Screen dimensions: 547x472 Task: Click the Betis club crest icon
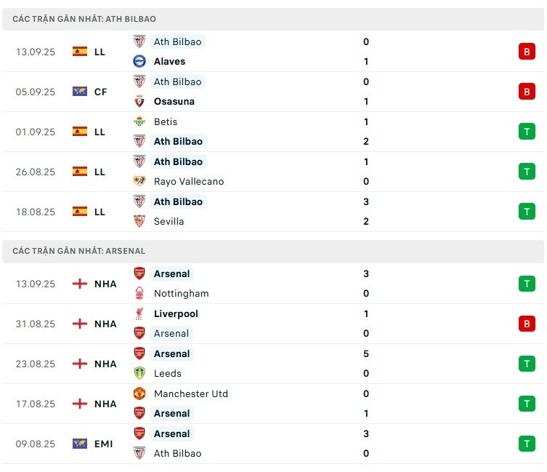[x=139, y=121]
